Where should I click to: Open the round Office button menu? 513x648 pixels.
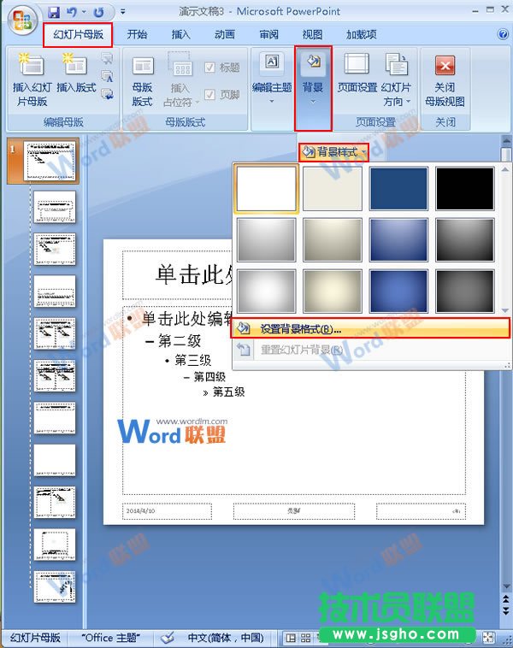pos(22,20)
